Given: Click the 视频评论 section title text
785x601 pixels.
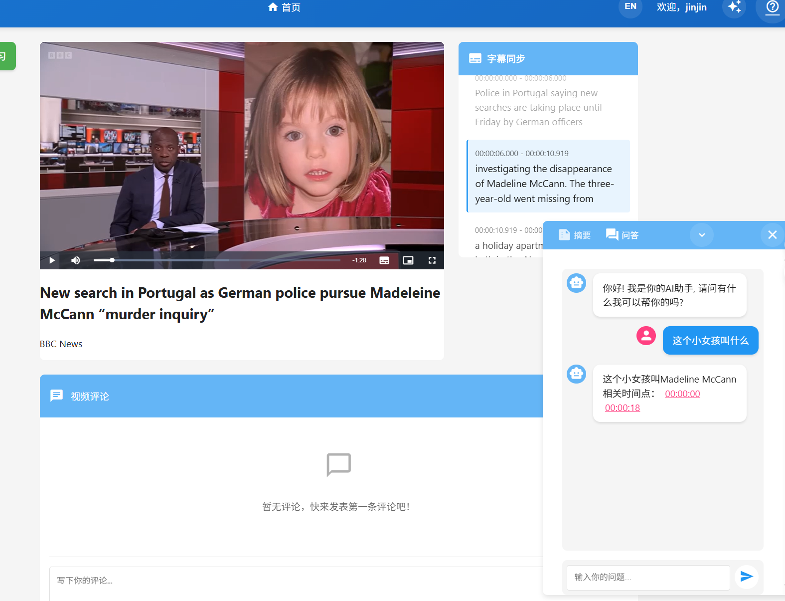Looking at the screenshot, I should coord(90,397).
